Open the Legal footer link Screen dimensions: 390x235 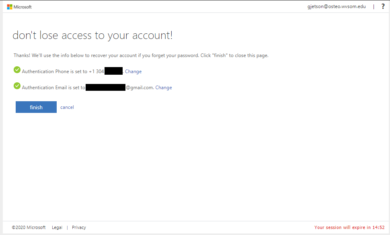[x=57, y=227]
